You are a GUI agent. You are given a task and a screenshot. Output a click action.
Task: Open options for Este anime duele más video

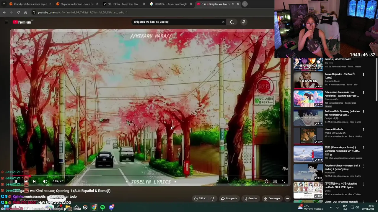click(363, 92)
